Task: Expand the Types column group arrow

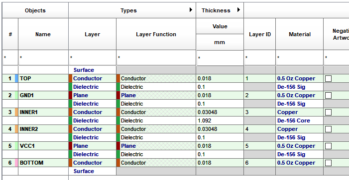Action: 191,10
